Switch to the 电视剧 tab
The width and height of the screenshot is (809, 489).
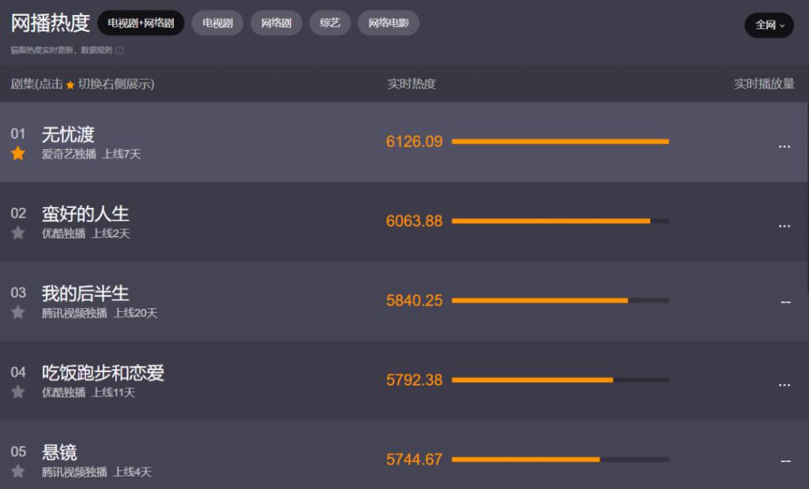pyautogui.click(x=217, y=23)
